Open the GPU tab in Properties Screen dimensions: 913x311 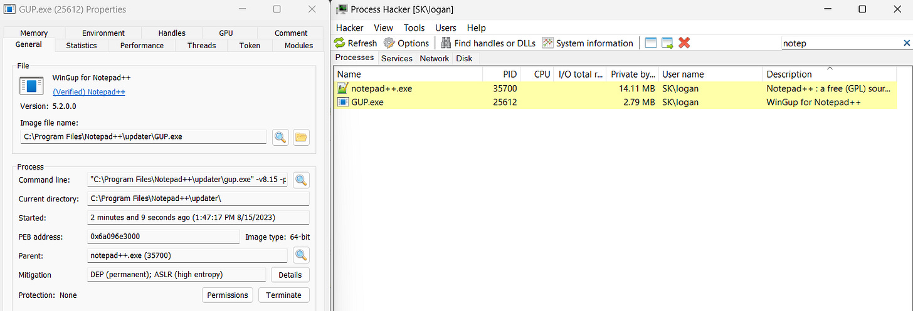[226, 33]
